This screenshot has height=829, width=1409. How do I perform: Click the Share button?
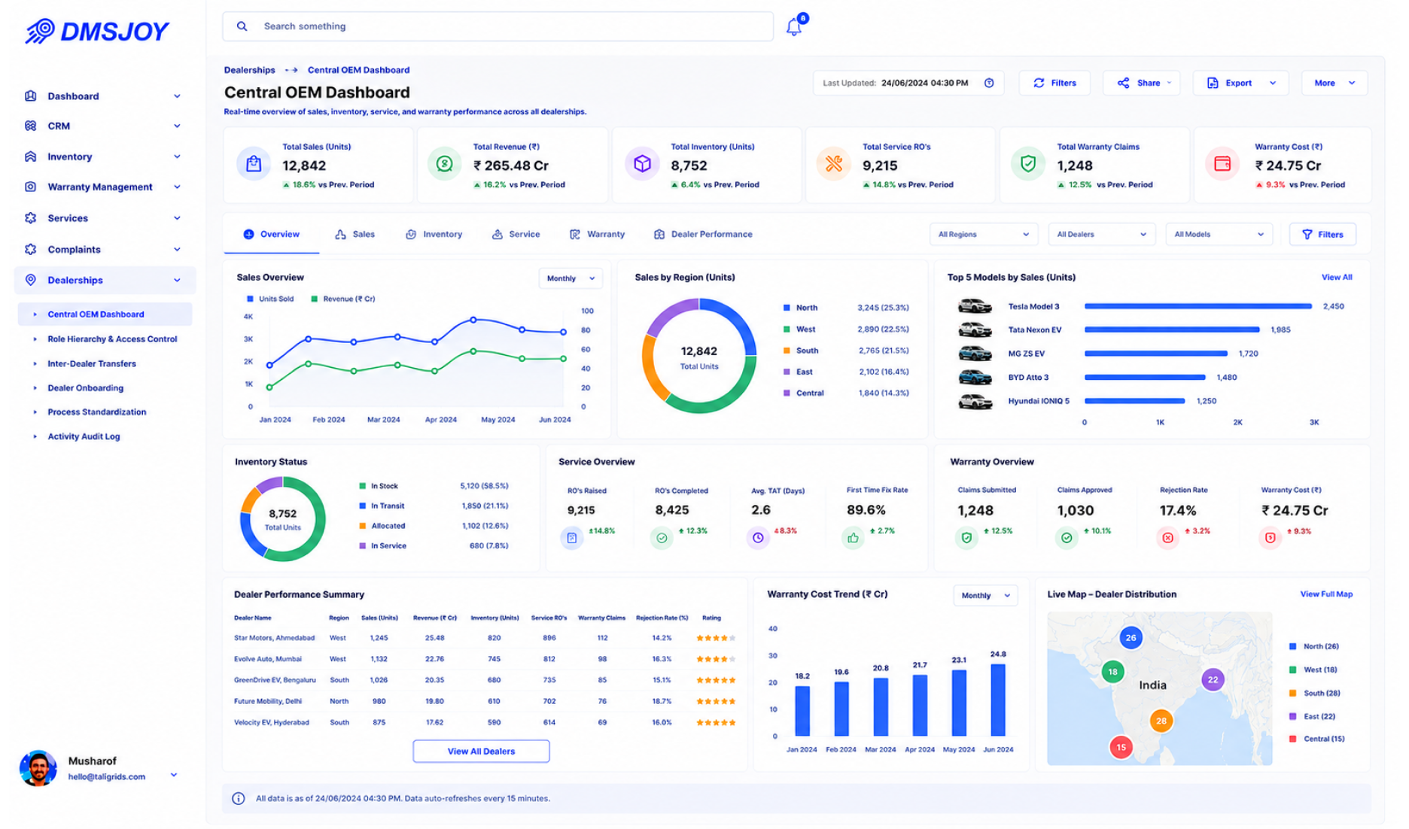click(x=1141, y=83)
